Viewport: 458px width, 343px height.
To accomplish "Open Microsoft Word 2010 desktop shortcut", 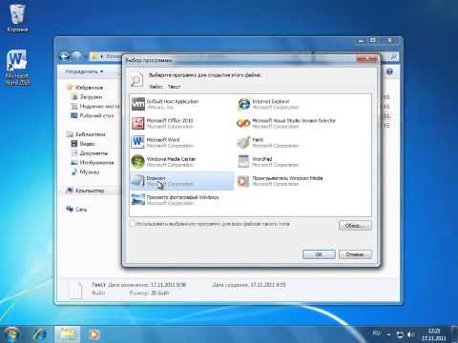I will coord(17,68).
